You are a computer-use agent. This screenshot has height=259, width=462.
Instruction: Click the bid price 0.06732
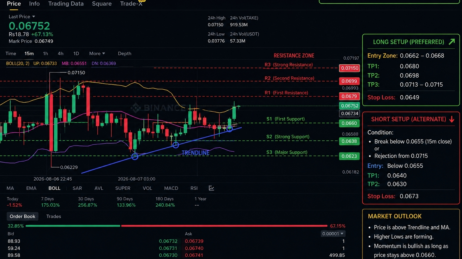coord(168,241)
